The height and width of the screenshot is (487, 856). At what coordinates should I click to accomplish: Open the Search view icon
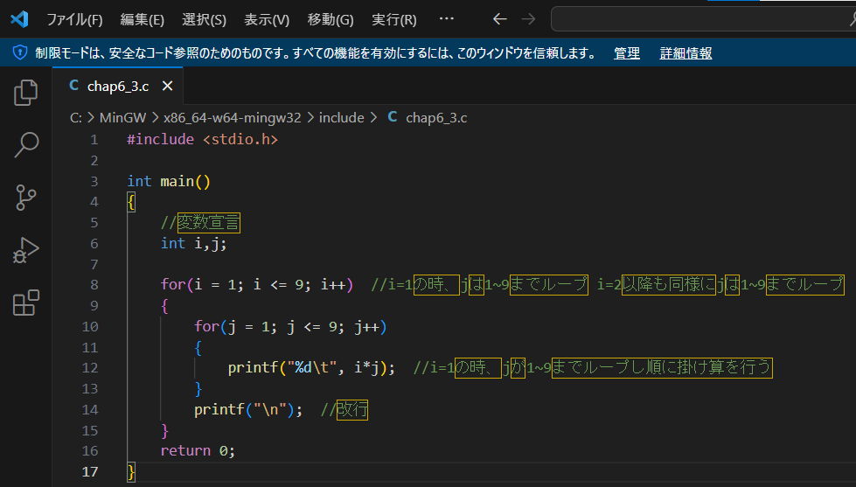tap(25, 144)
